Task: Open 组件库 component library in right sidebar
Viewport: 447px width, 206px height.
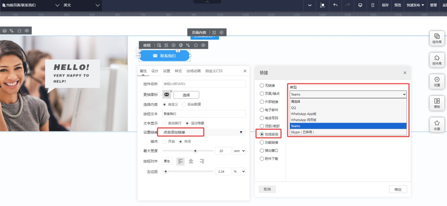Action: click(437, 38)
